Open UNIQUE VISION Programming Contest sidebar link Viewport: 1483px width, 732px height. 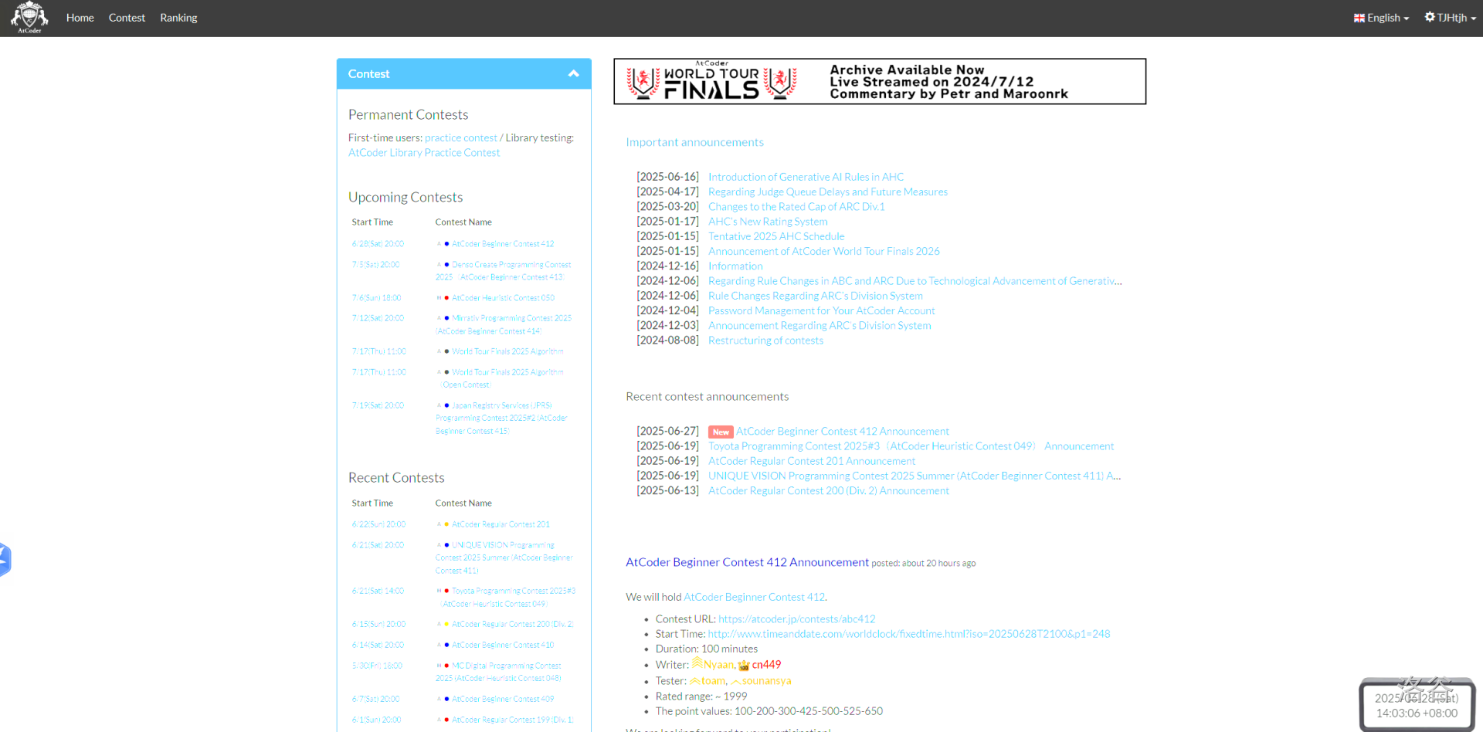504,557
